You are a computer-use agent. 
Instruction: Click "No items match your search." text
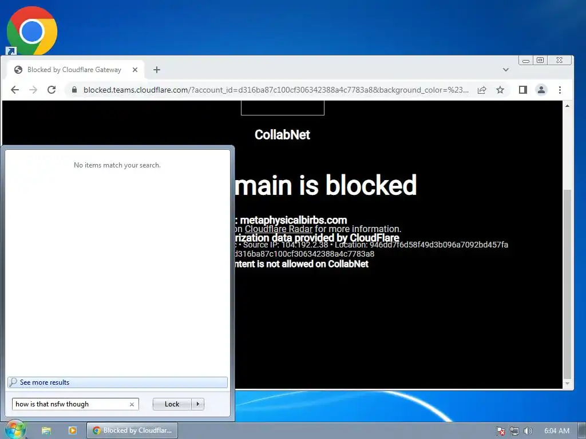117,165
